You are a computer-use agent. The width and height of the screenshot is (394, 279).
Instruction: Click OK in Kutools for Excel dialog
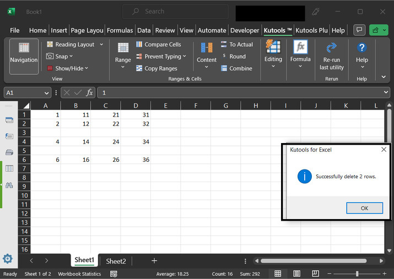click(364, 208)
